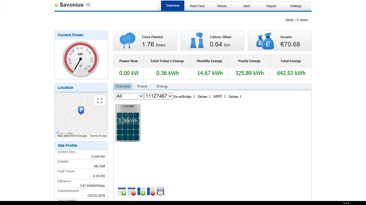Screen dimensions: 366x205
Task: Click the Savonius site title
Action: coord(71,5)
